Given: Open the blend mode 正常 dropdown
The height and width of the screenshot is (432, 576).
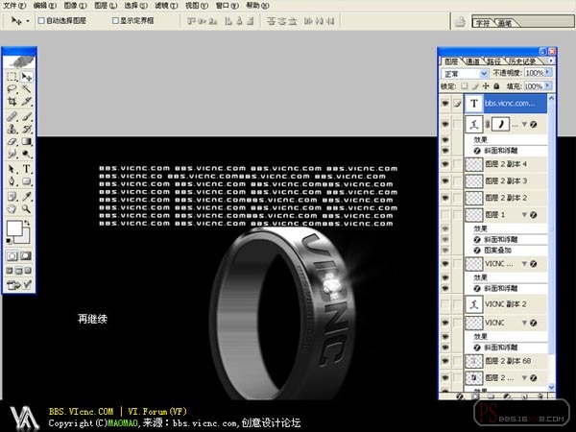Looking at the screenshot, I should pyautogui.click(x=465, y=74).
